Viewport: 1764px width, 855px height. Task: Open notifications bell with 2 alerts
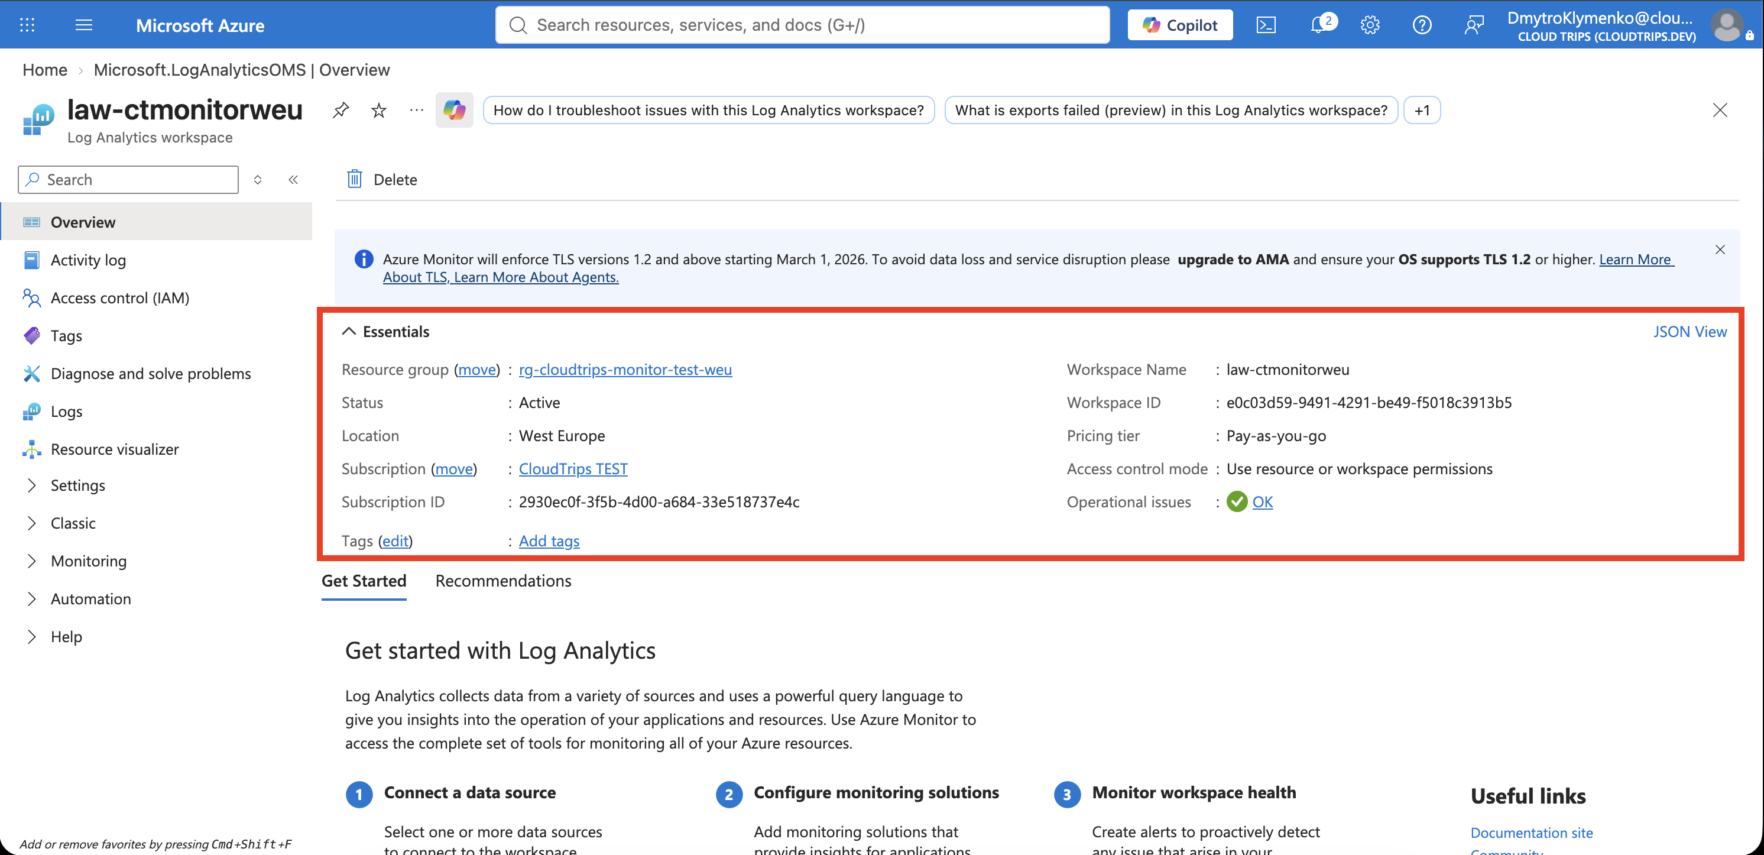[1322, 25]
